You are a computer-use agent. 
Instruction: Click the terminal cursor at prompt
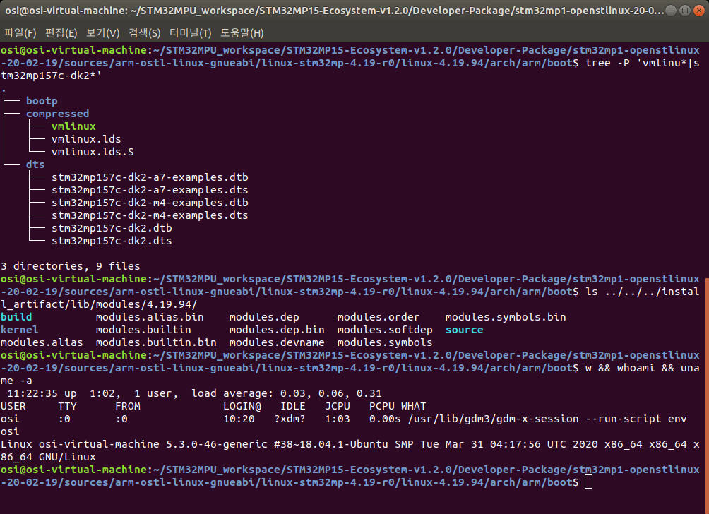[588, 482]
